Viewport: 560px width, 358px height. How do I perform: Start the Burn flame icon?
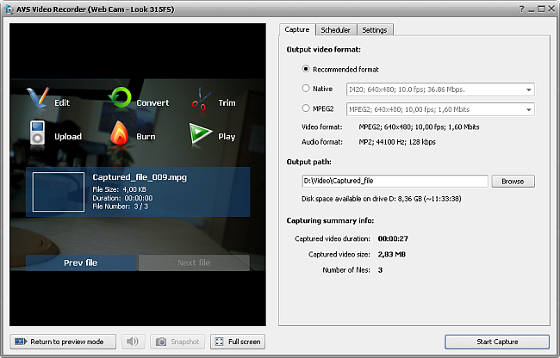(120, 133)
